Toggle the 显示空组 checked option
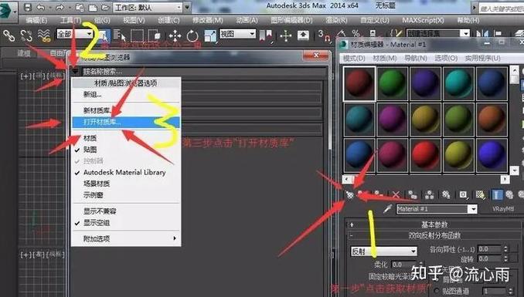Image resolution: width=524 pixels, height=297 pixels. [x=97, y=223]
